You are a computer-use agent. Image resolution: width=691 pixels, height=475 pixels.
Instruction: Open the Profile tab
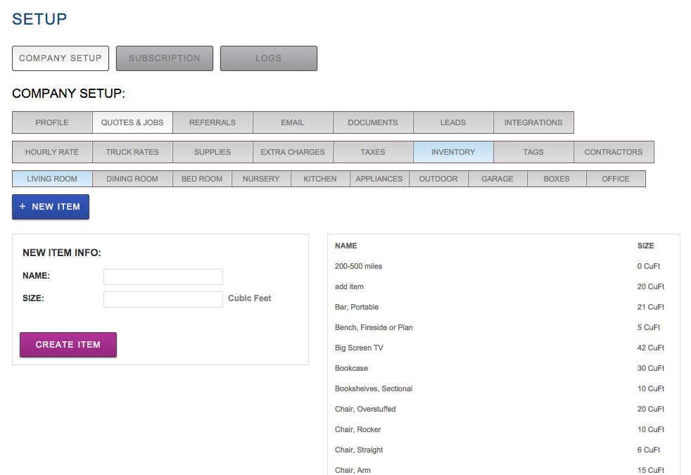point(52,122)
